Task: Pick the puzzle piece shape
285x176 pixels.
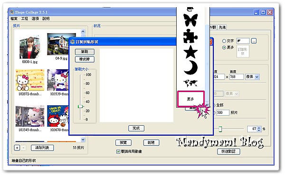Action: 190,36
